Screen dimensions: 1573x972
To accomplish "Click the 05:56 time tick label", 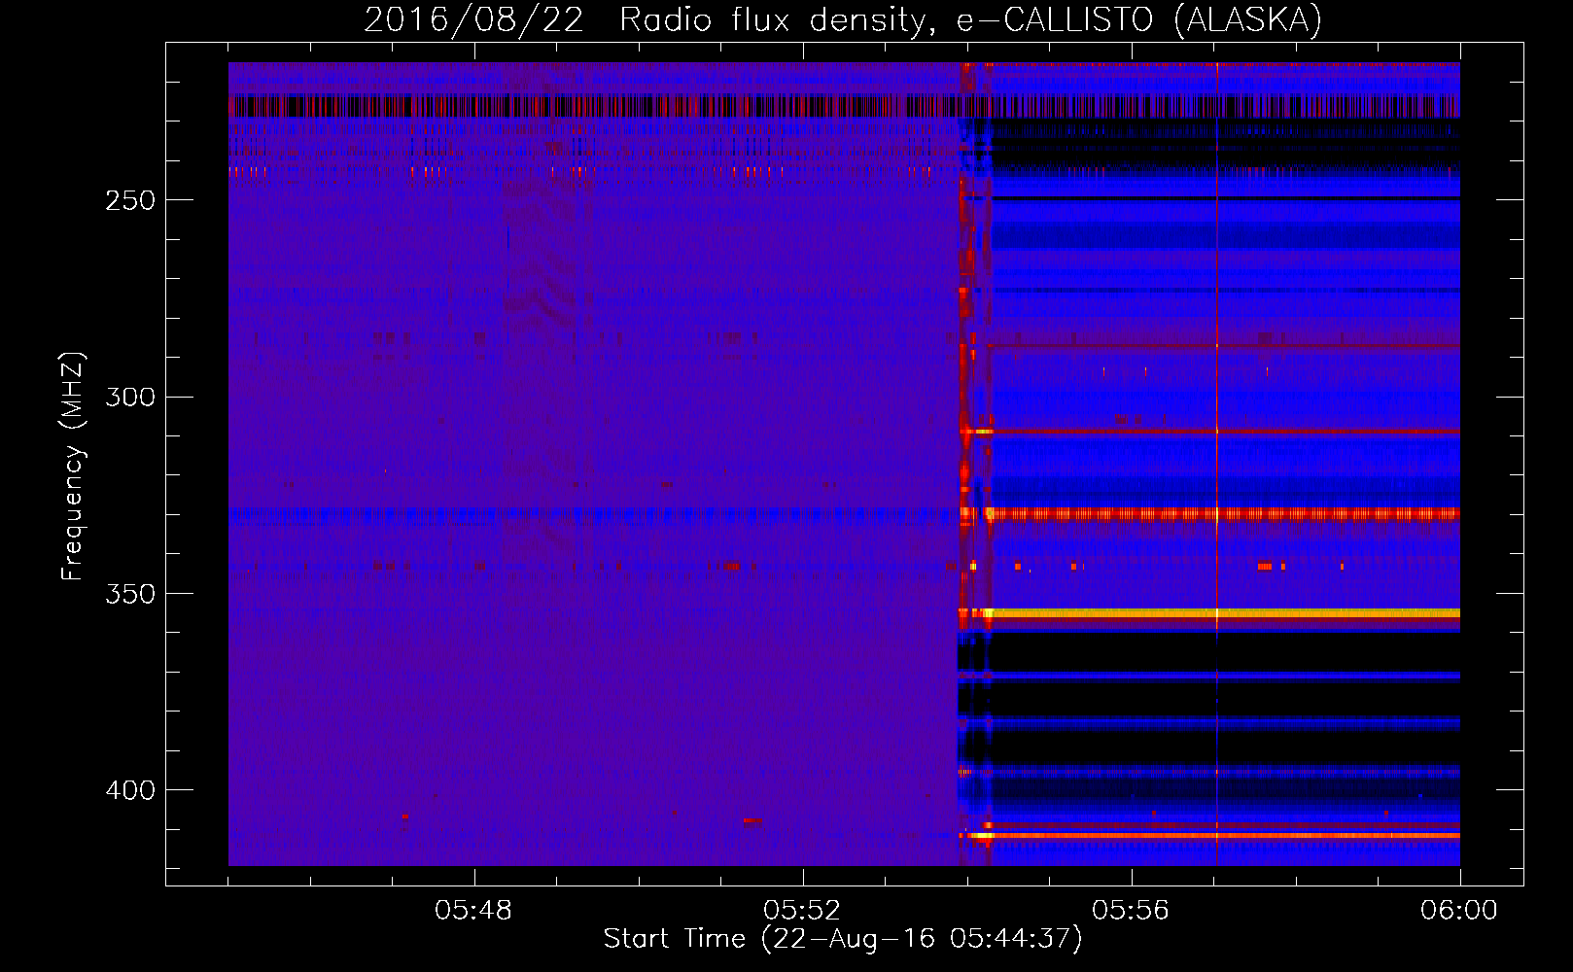I will 1131,911.
